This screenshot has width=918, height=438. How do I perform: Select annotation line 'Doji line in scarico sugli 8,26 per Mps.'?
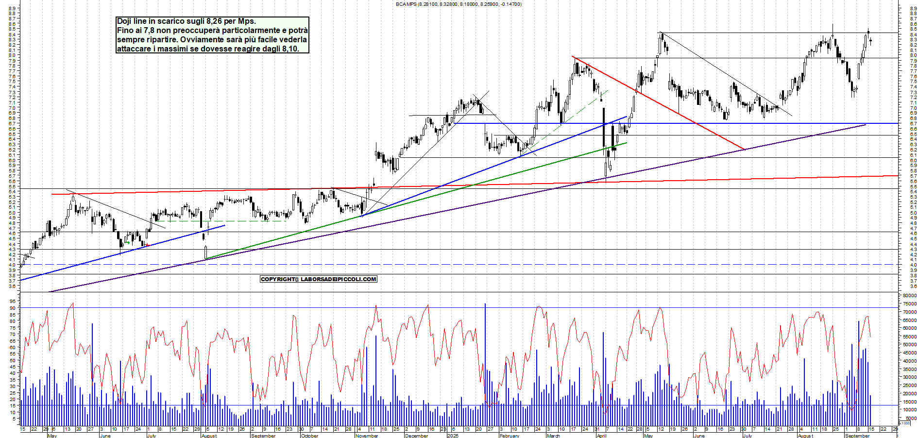[187, 21]
